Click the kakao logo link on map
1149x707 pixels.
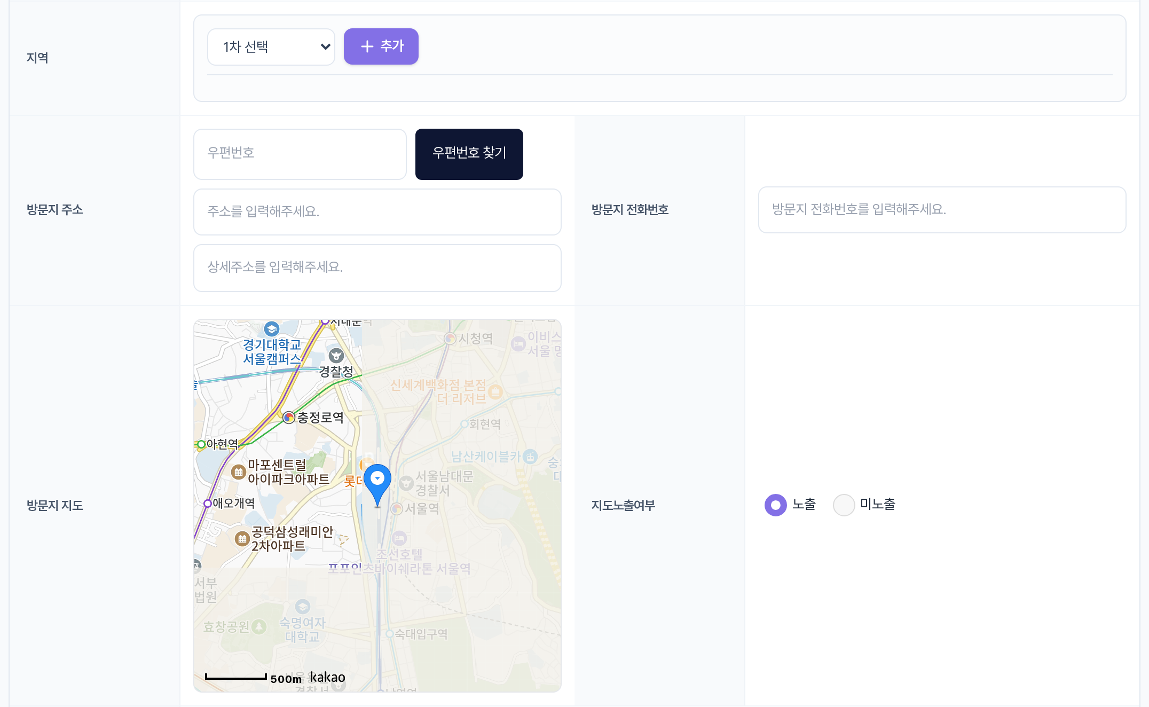[x=327, y=677]
